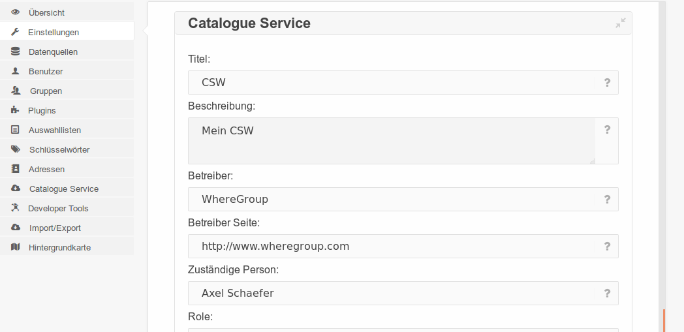
Task: Click the wrench icon for Einstellungen
Action: click(x=15, y=32)
